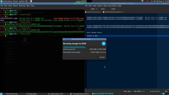Close the signed-hashes.txt tab
Image resolution: width=169 pixels, height=95 pixels.
tap(101, 12)
